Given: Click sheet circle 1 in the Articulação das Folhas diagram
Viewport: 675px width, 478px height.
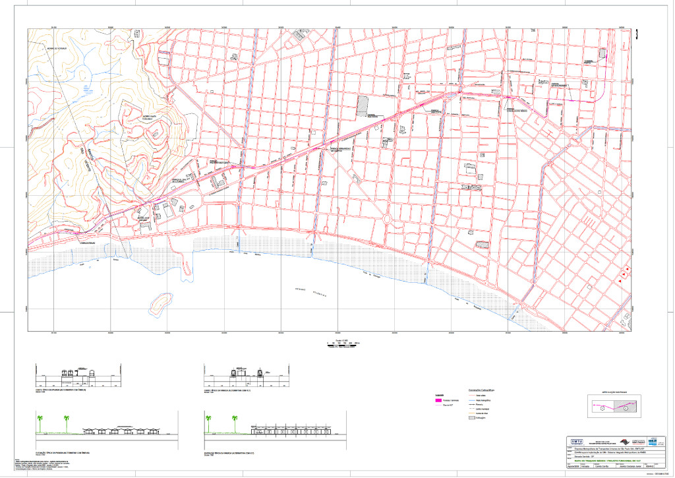Looking at the screenshot, I should pos(602,408).
